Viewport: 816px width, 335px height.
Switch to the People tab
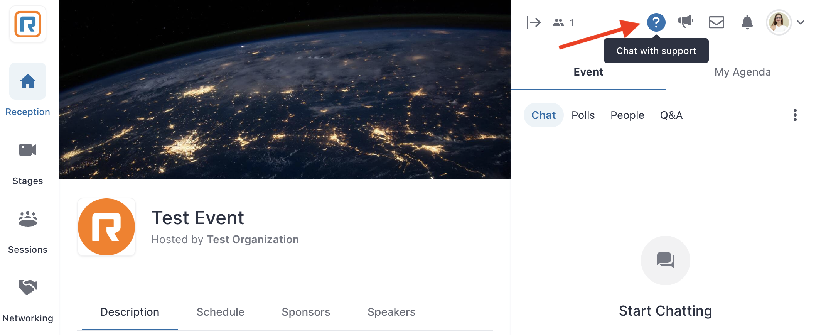(x=627, y=115)
